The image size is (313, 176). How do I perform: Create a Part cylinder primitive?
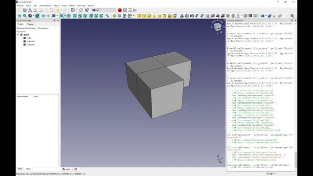click(144, 16)
